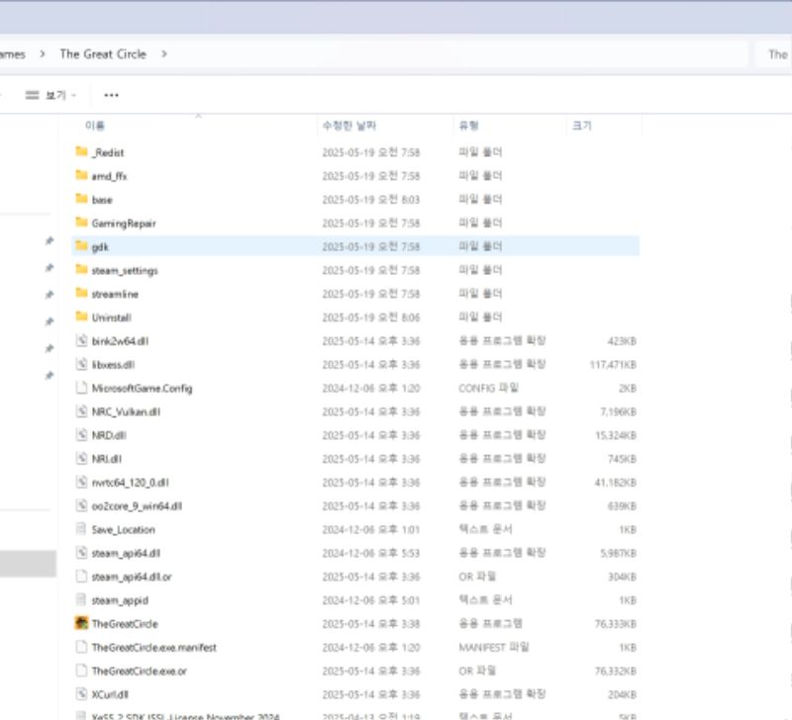This screenshot has height=720, width=792.
Task: Click the MANIFEST 파일 type cell
Action: pyautogui.click(x=493, y=648)
